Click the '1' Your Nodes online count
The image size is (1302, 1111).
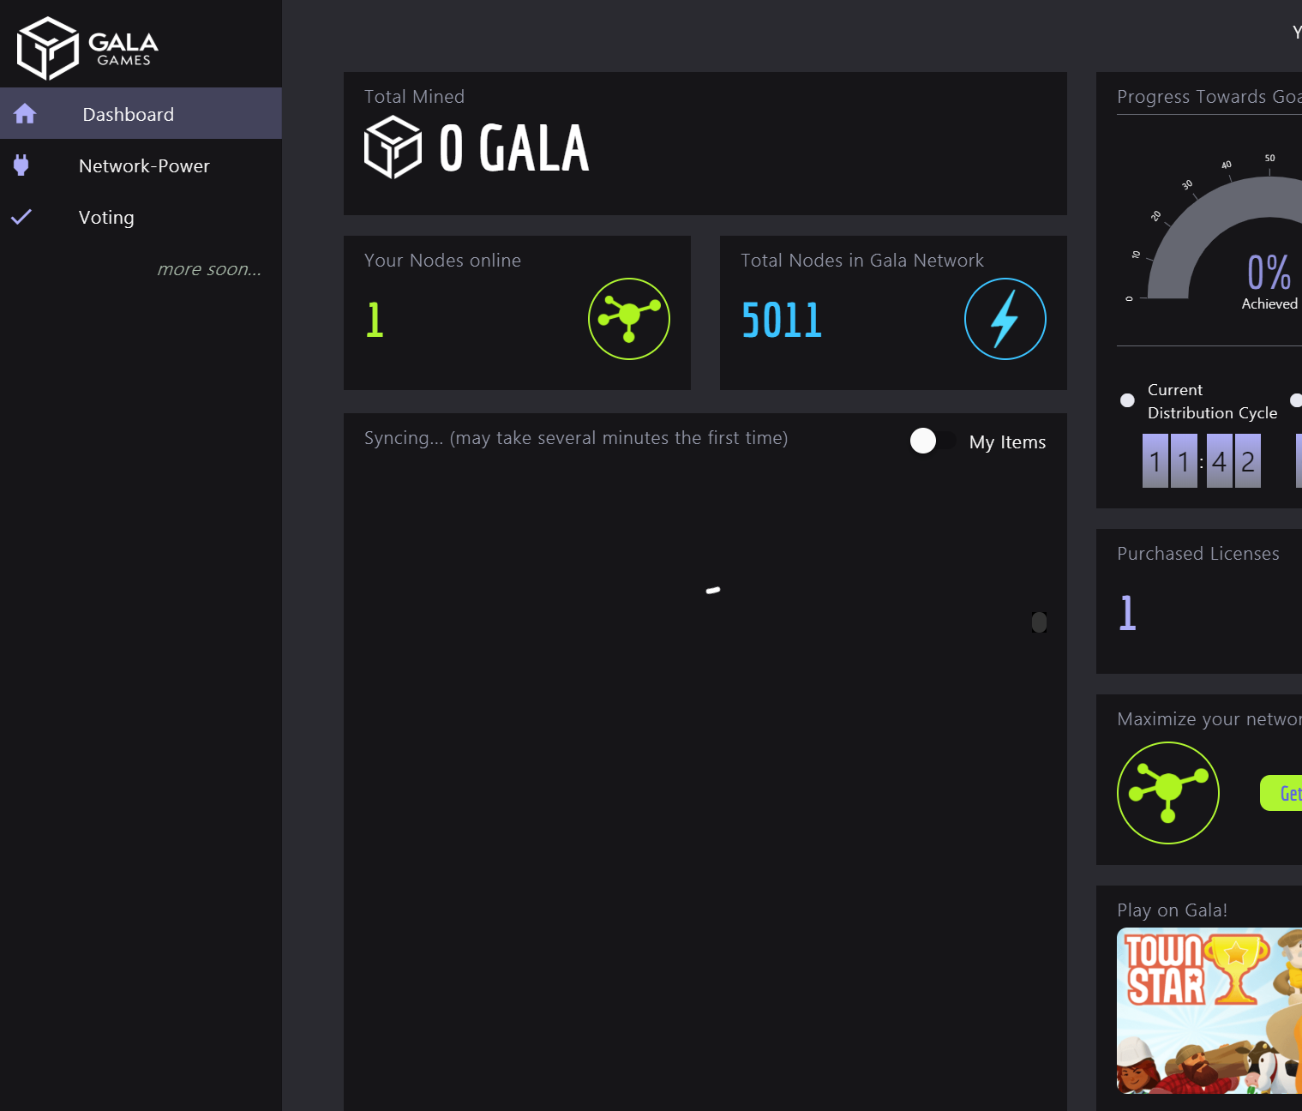(375, 320)
